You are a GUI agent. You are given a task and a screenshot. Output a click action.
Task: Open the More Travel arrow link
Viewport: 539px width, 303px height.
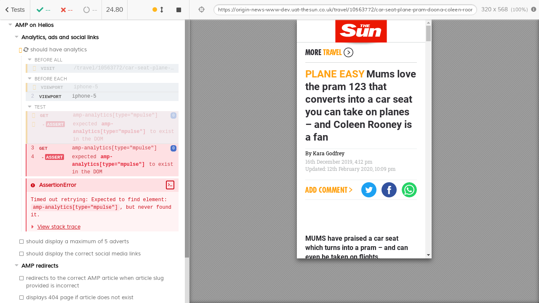coord(348,53)
